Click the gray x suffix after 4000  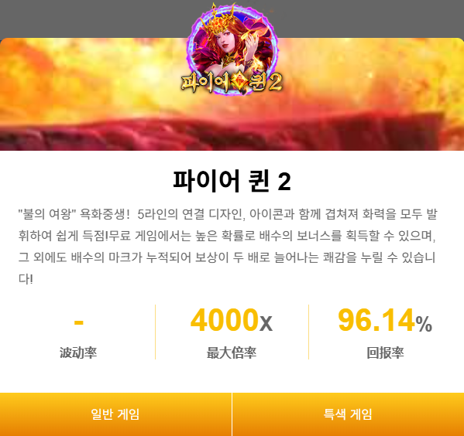(266, 324)
